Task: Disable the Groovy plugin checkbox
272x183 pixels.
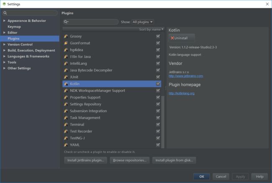Action: coord(158,36)
